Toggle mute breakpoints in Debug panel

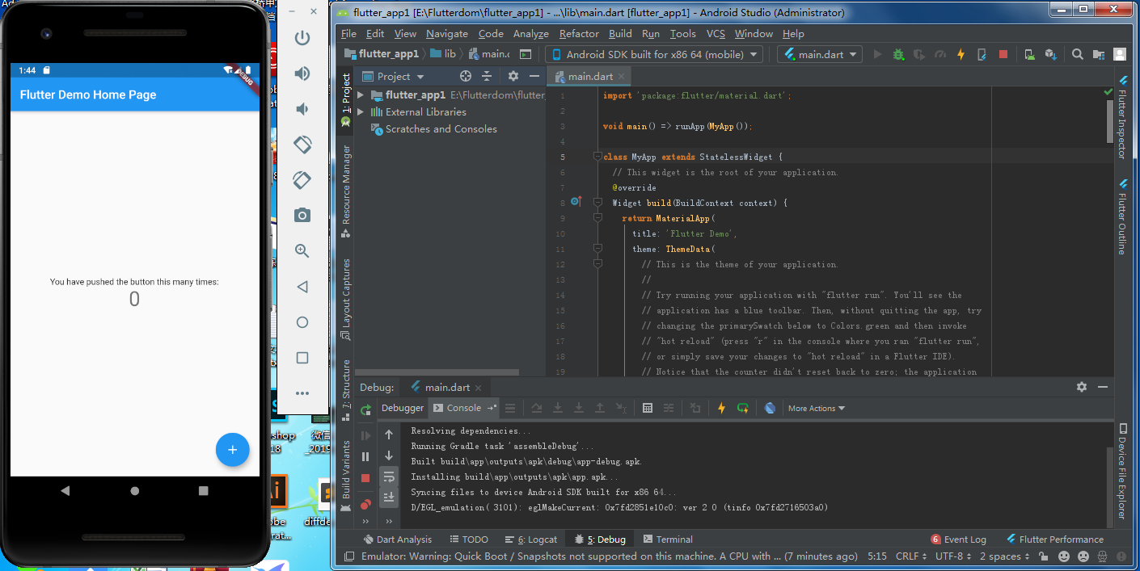(x=365, y=504)
